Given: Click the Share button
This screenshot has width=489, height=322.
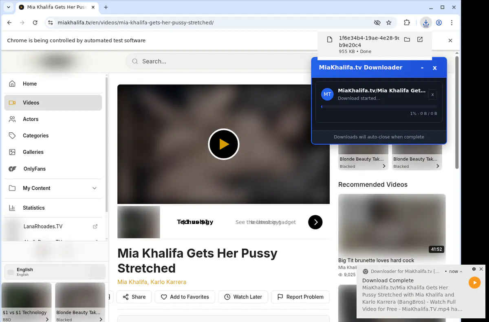Looking at the screenshot, I should pyautogui.click(x=134, y=297).
